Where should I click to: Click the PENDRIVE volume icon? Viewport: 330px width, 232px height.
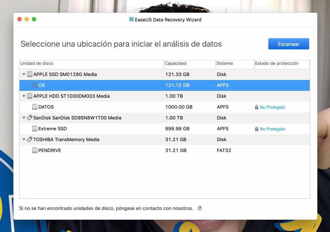(x=35, y=150)
